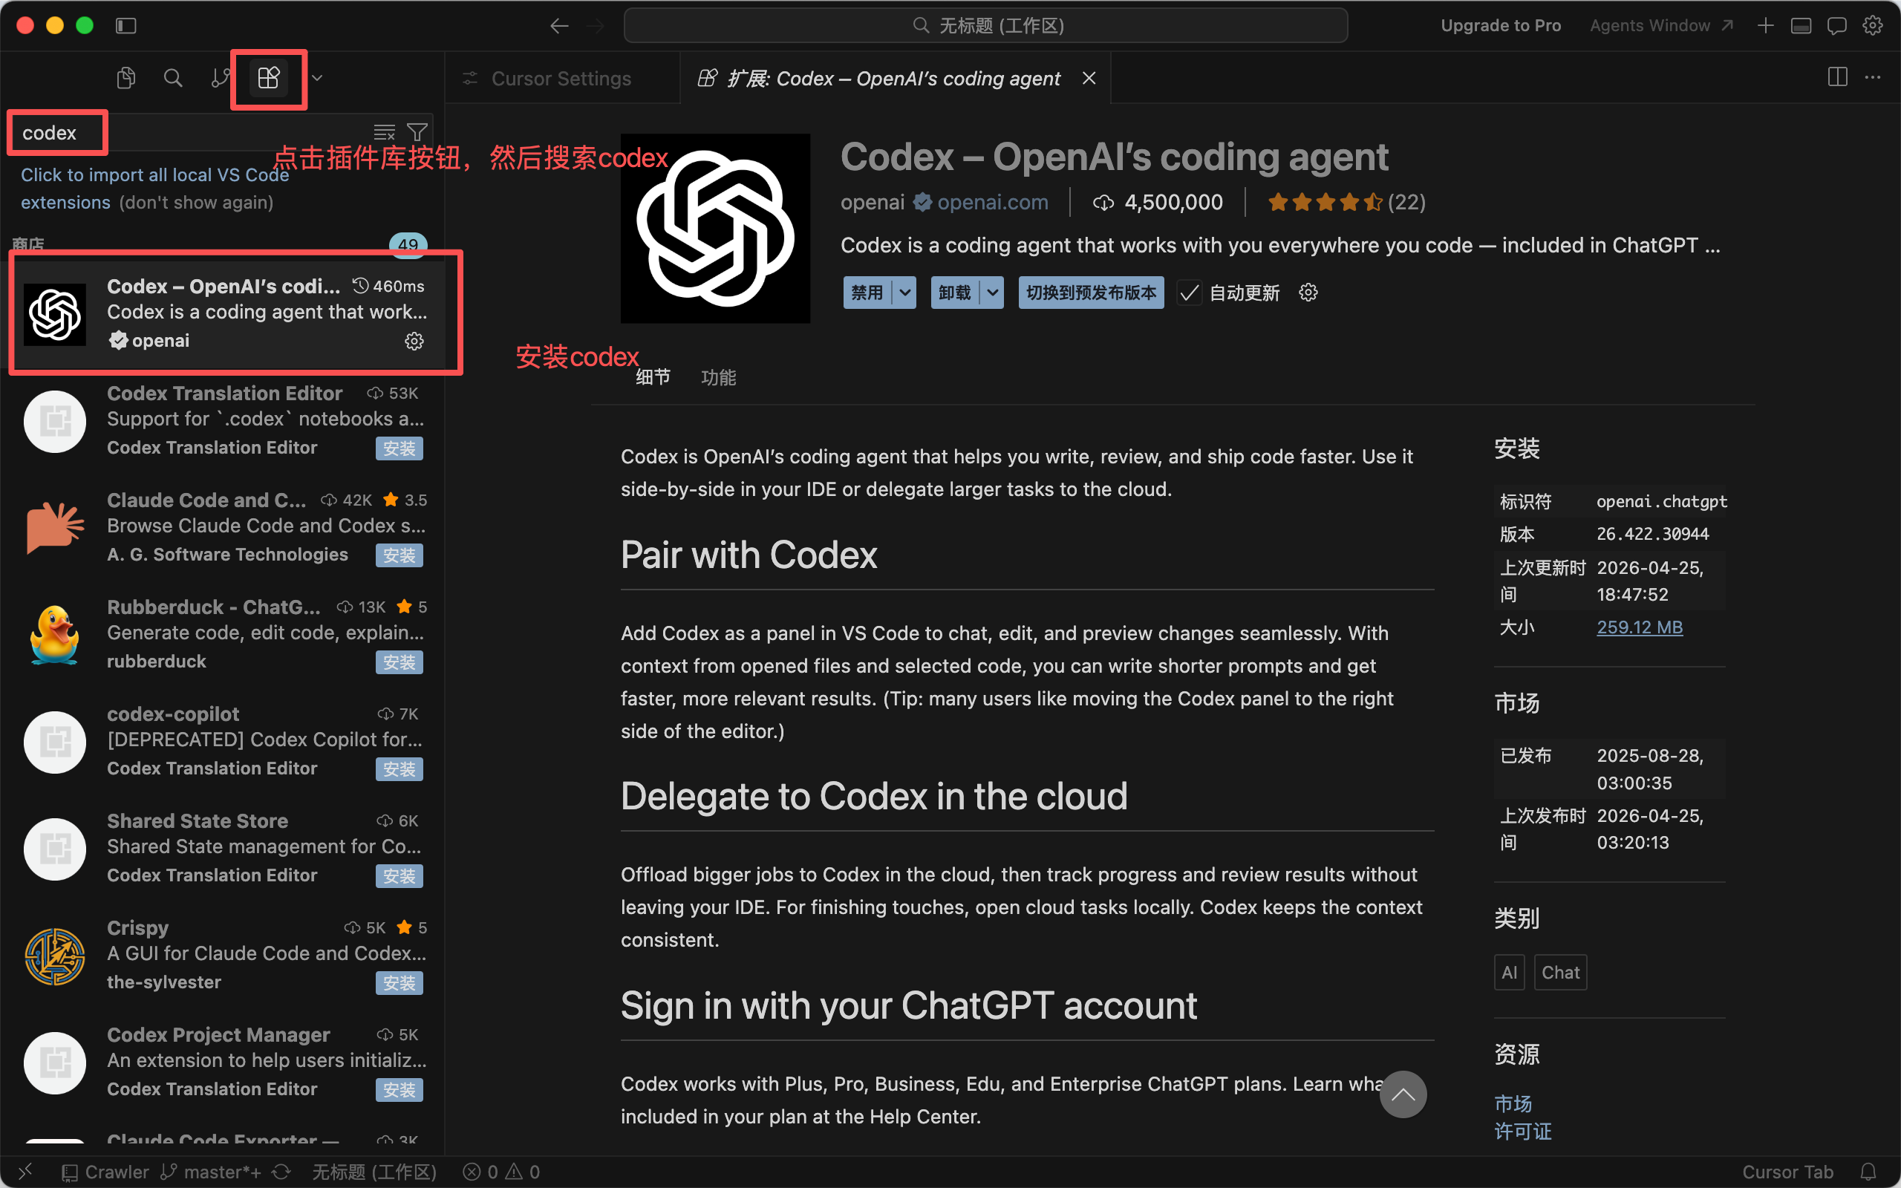The width and height of the screenshot is (1901, 1188).
Task: Open the remote window status bar icon
Action: tap(25, 1172)
